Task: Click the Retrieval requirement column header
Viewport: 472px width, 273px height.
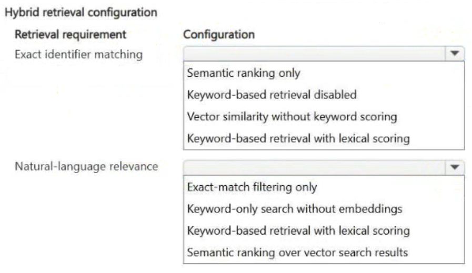Action: click(71, 35)
